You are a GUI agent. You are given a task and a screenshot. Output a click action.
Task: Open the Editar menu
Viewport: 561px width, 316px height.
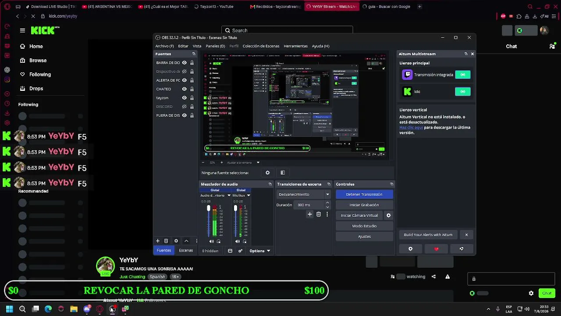tap(183, 46)
